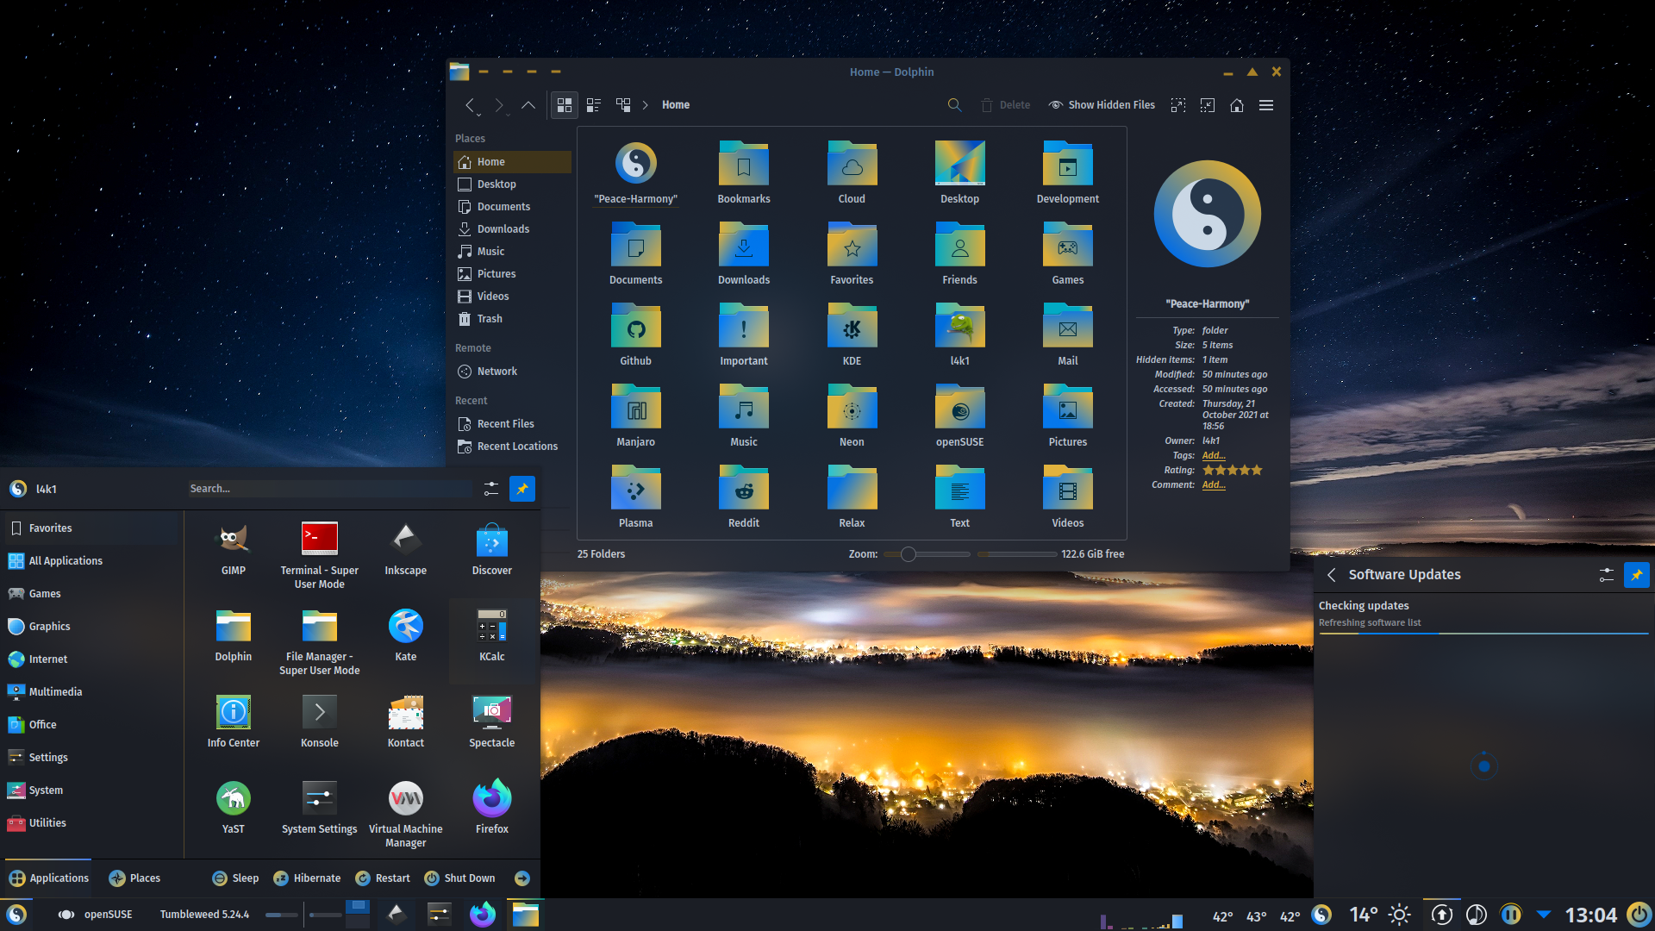Screen dimensions: 1655x931
Task: Click Add link next to Tags
Action: [x=1214, y=455]
